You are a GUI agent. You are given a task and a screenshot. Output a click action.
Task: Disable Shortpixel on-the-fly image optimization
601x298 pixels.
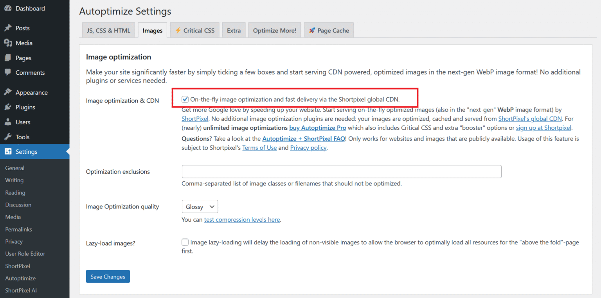(x=185, y=99)
